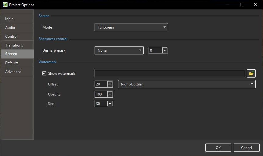
Task: Open the Unsharp mask dropdown
Action: coord(119,50)
